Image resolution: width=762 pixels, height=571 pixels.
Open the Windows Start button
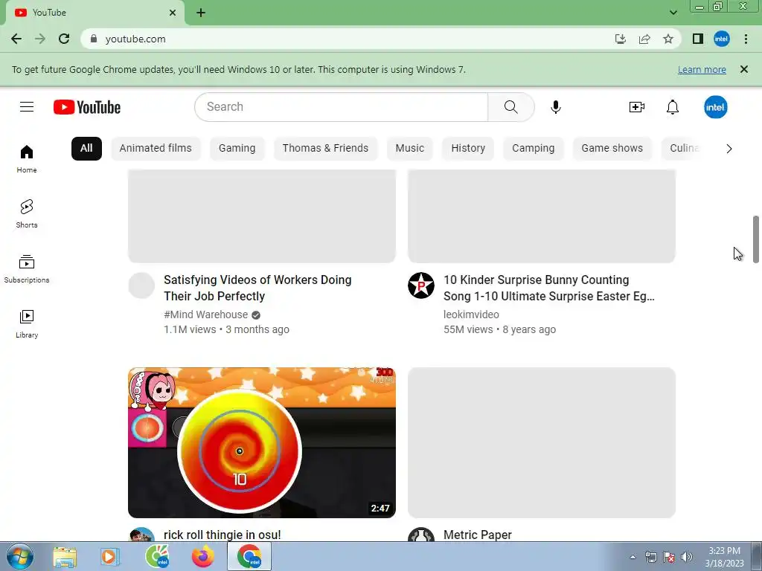20,556
